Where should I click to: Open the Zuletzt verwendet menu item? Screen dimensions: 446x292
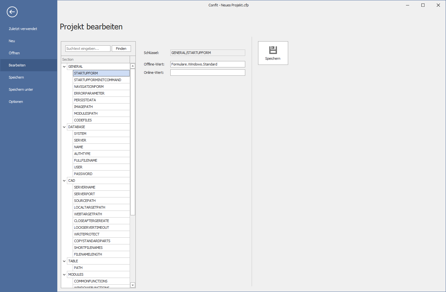point(23,29)
